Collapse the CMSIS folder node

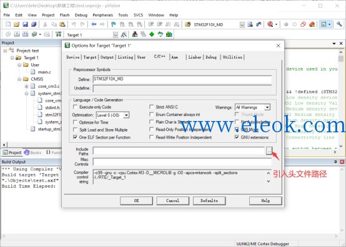click(x=19, y=79)
